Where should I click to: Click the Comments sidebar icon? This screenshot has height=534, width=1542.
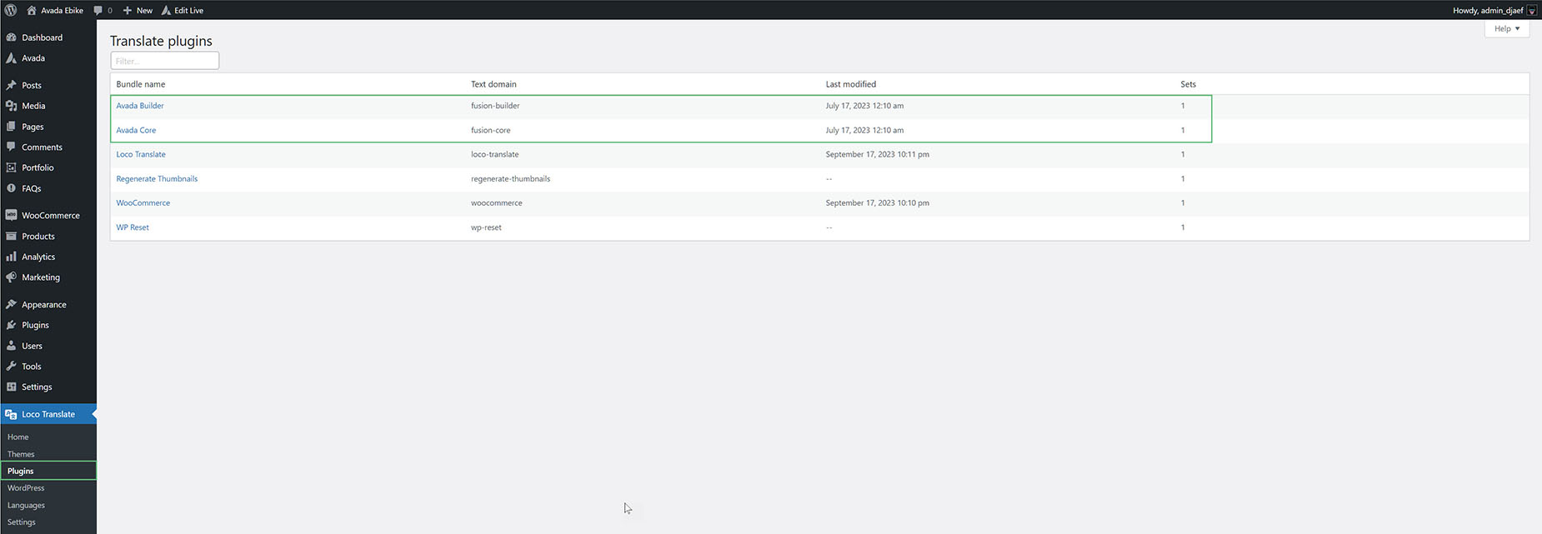[x=11, y=147]
